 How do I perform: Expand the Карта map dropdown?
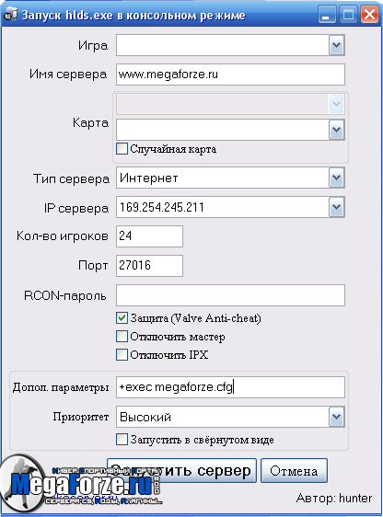[336, 130]
